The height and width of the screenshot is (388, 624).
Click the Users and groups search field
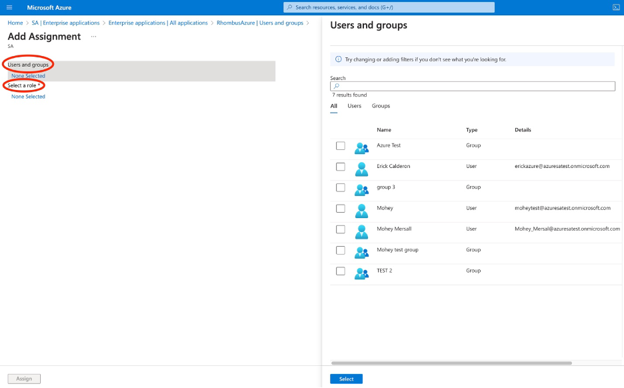(x=473, y=86)
